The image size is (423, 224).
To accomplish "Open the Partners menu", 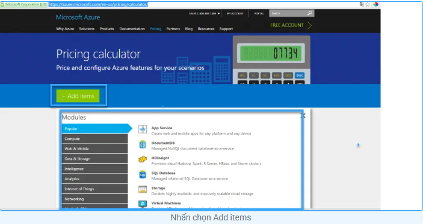I will [173, 29].
